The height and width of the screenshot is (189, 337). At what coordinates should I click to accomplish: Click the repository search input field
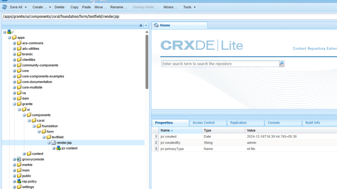(x=220, y=64)
